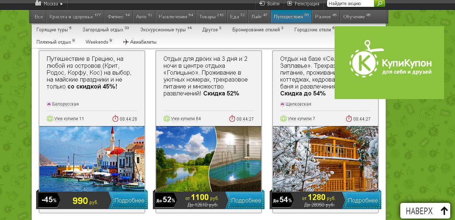455x220 pixels.
Task: Open the Обучение category
Action: pyautogui.click(x=356, y=16)
